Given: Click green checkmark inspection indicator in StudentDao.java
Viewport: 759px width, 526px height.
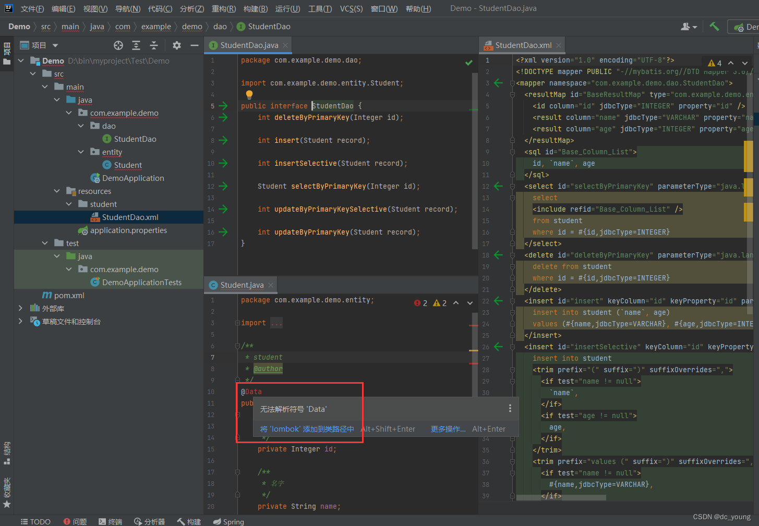Looking at the screenshot, I should (x=469, y=63).
